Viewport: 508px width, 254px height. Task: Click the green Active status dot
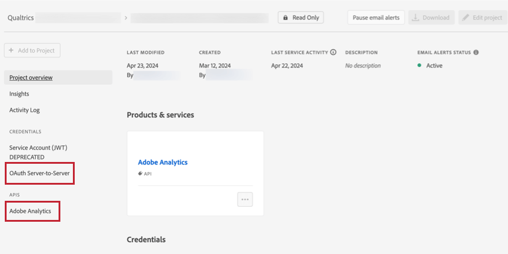click(x=420, y=66)
